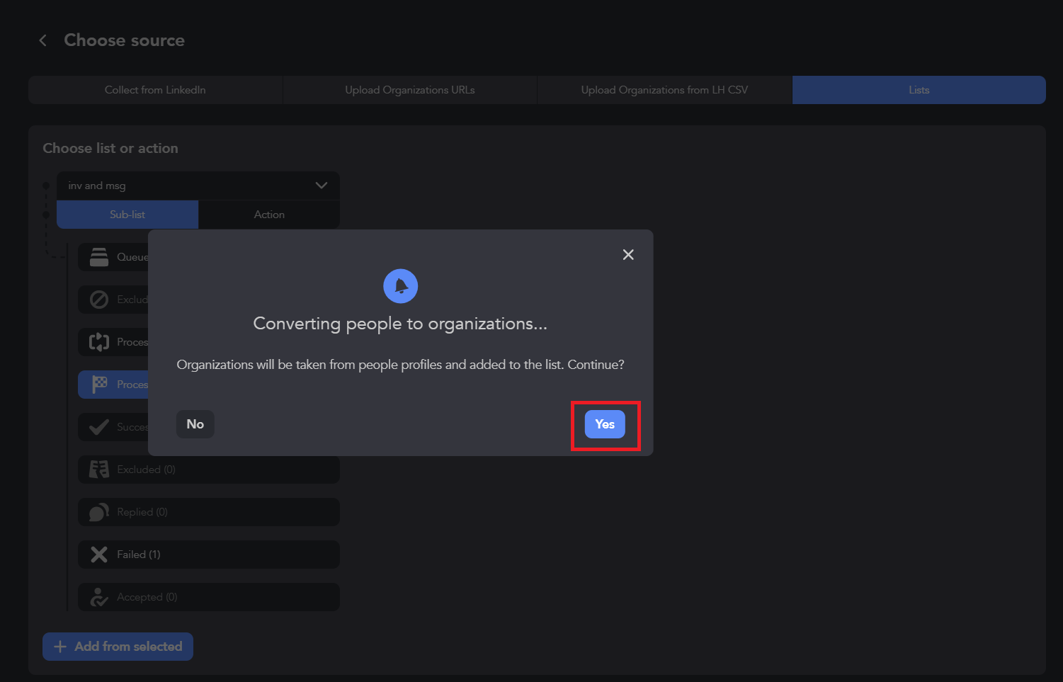Select the Failed (1) sub-list
Image resolution: width=1063 pixels, height=682 pixels.
tap(209, 555)
